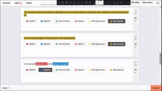Image resolution: width=162 pixels, height=91 pixels.
Task: Click the right redo arrow on task 15
Action: (x=135, y=79)
